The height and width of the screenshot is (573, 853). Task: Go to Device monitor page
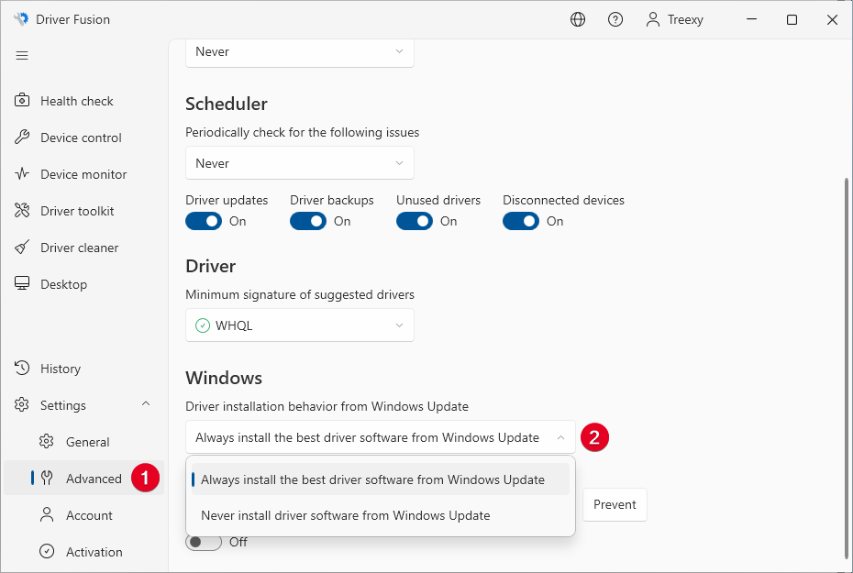tap(83, 174)
